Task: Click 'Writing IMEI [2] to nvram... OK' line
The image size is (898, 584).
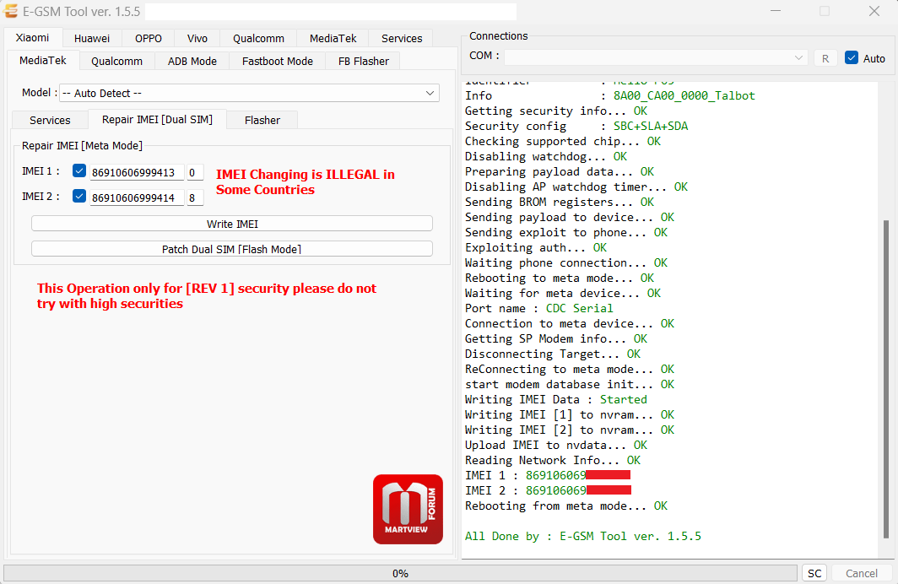Action: (570, 430)
